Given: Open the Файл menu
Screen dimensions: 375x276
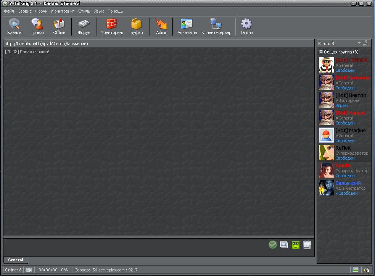Looking at the screenshot, I should [x=9, y=11].
